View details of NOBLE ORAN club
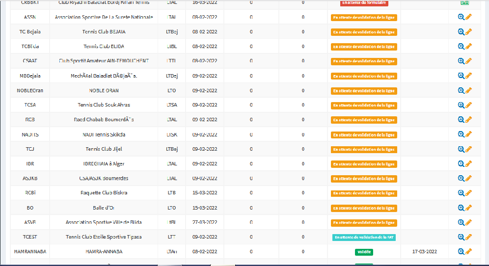The image size is (489, 266). click(461, 91)
